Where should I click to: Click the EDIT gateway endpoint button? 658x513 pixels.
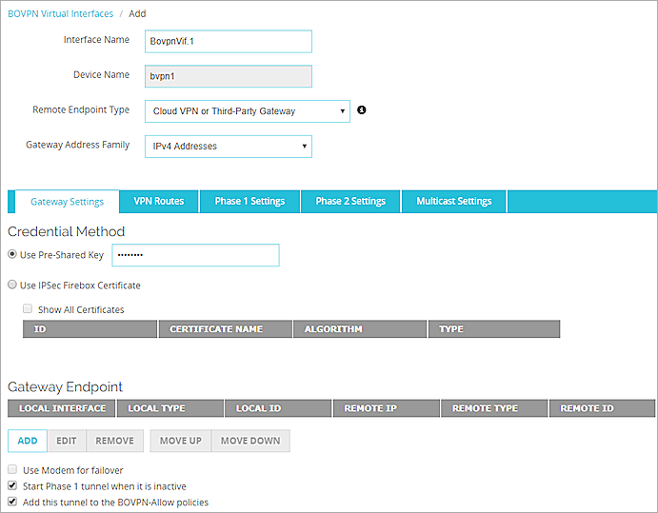(x=66, y=442)
